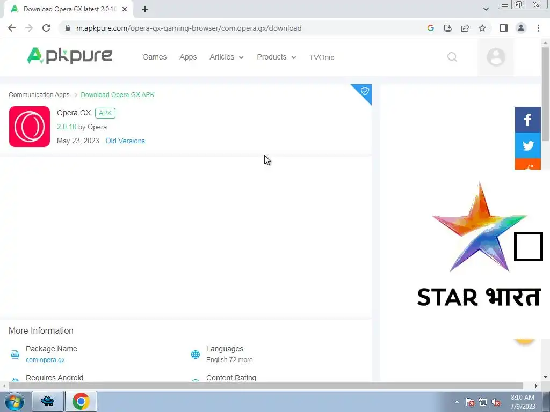Screen dimensions: 550x412
Task: Close the Download Opera GX tab
Action: [125, 9]
